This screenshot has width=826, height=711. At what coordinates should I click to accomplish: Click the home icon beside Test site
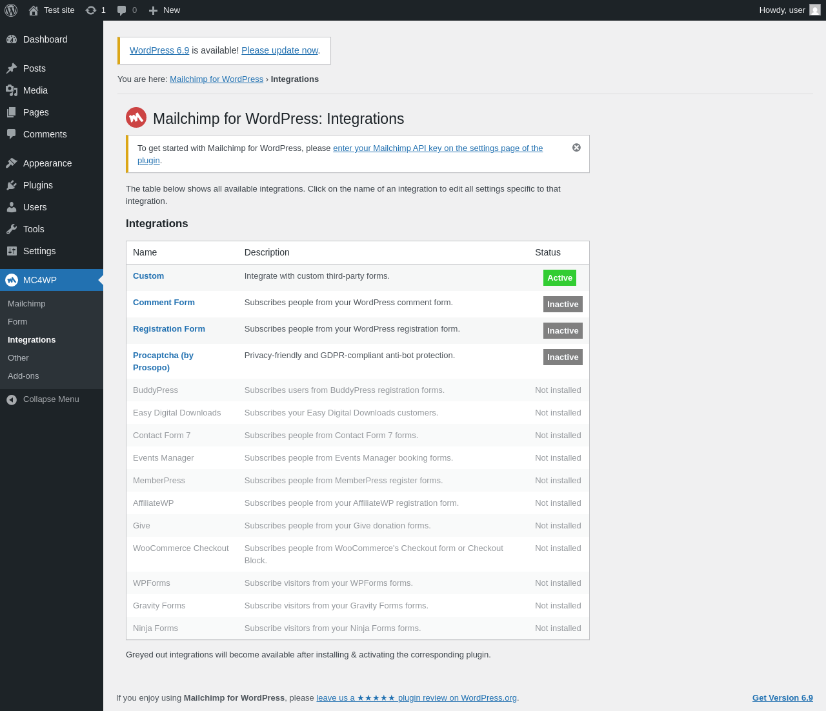(34, 10)
